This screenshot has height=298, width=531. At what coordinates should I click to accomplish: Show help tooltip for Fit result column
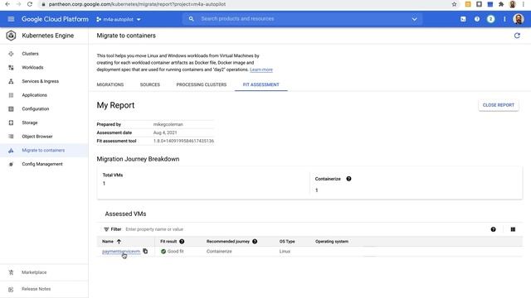click(182, 241)
